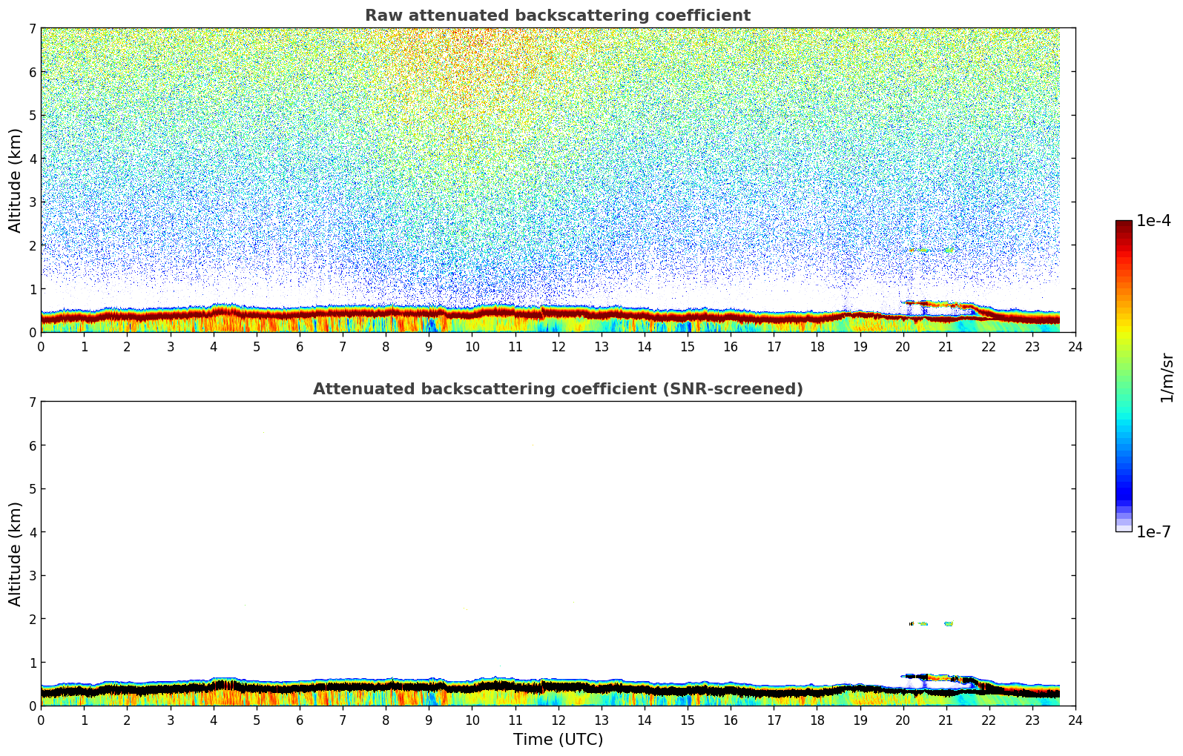Click the "1e-7" colorbar minimum label

[1154, 532]
